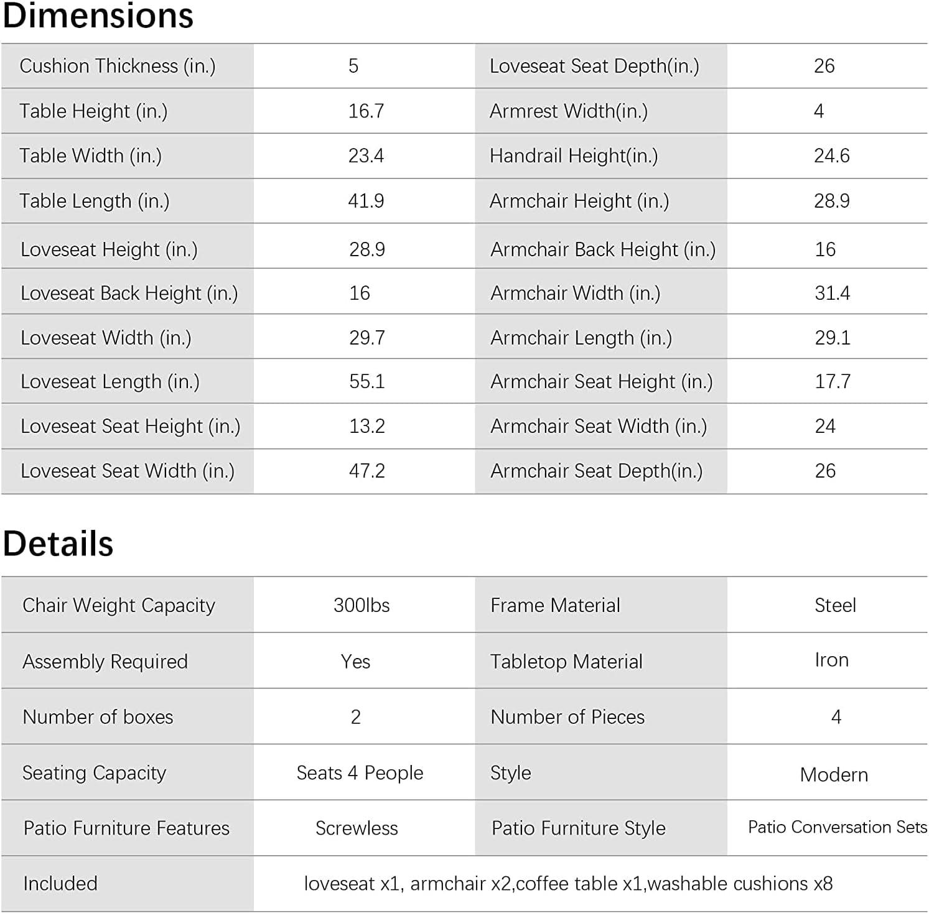Select the Tabletop Material Iron value
The width and height of the screenshot is (929, 913).
point(832,660)
